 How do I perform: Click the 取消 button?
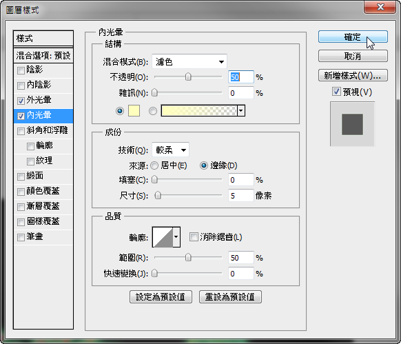[x=353, y=56]
